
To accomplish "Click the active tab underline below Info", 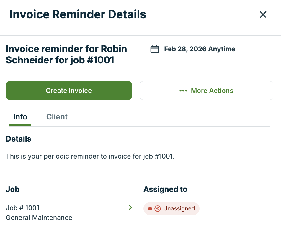I will tap(20, 125).
